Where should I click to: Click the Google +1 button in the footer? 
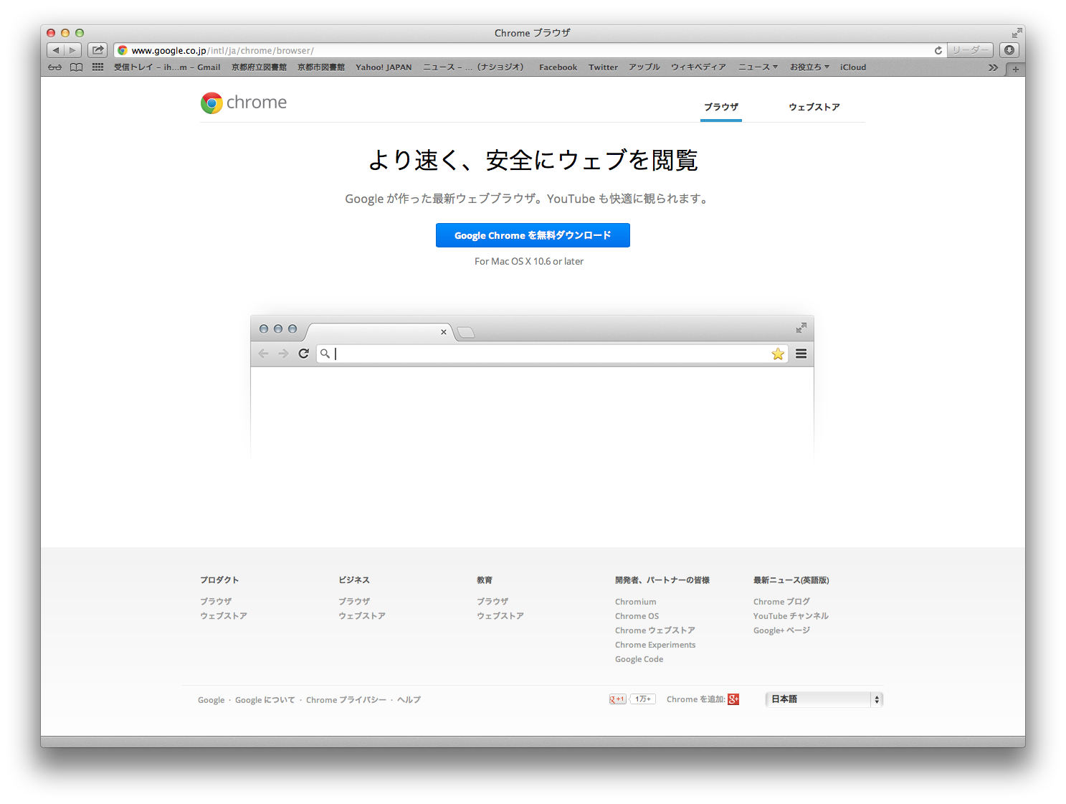click(617, 699)
